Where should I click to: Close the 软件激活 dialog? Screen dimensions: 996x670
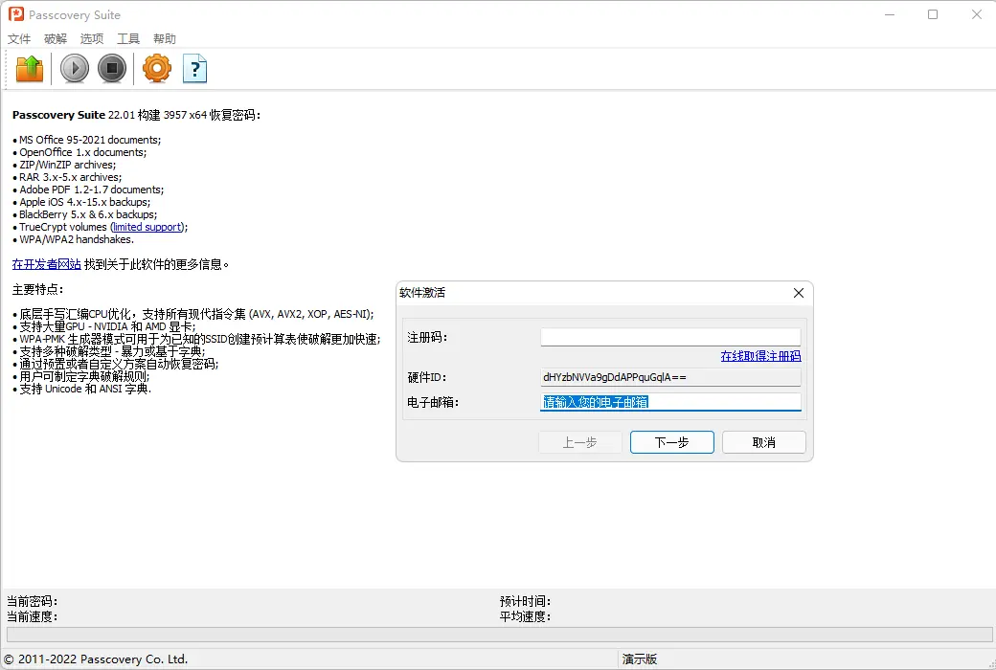coord(799,293)
